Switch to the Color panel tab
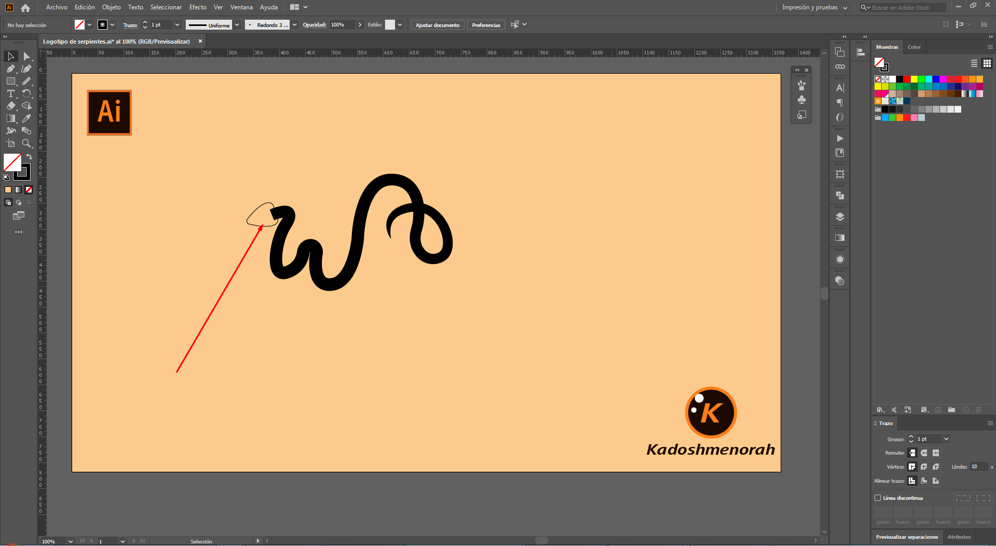Image resolution: width=996 pixels, height=546 pixels. 914,47
